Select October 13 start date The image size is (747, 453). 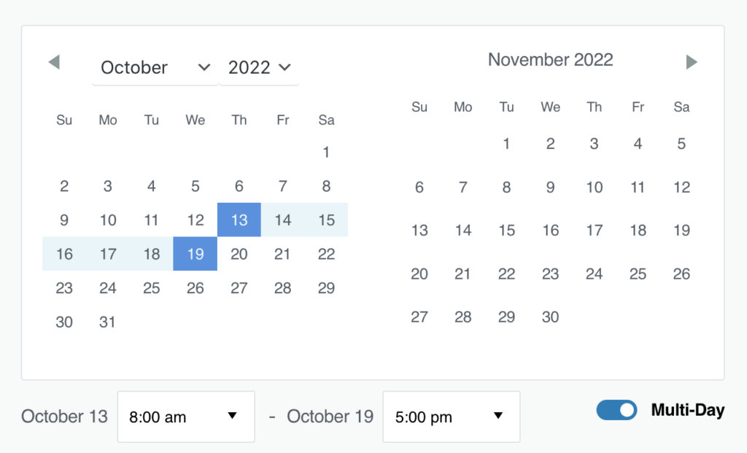pos(239,220)
